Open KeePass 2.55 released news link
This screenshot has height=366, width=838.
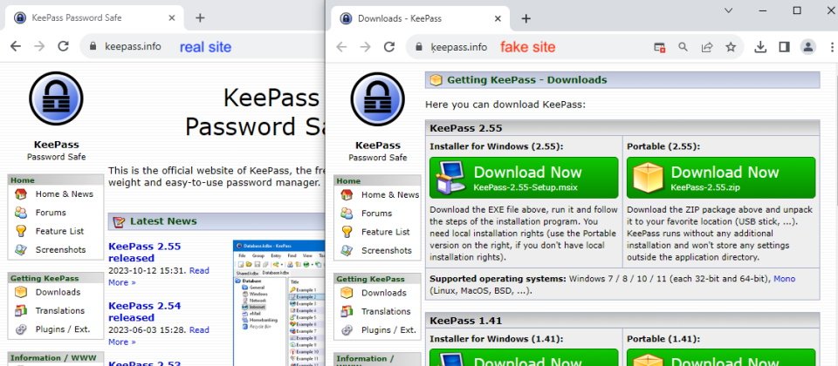tap(144, 253)
